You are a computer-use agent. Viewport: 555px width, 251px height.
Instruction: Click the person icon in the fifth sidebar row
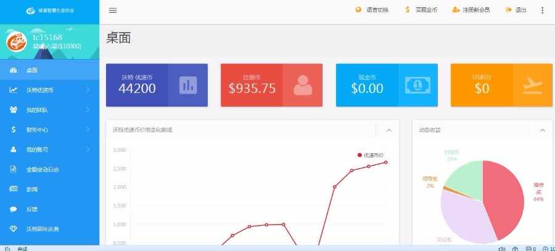(14, 149)
